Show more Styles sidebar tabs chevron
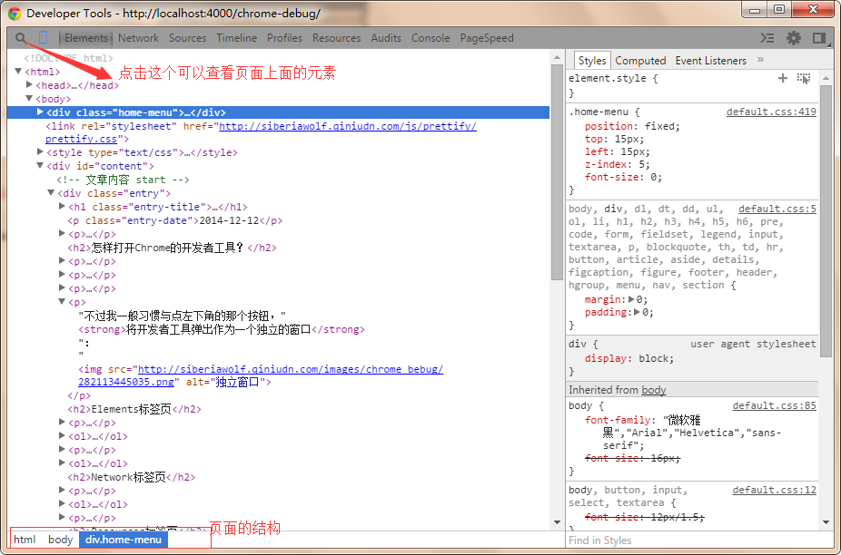This screenshot has height=555, width=841. [x=760, y=60]
